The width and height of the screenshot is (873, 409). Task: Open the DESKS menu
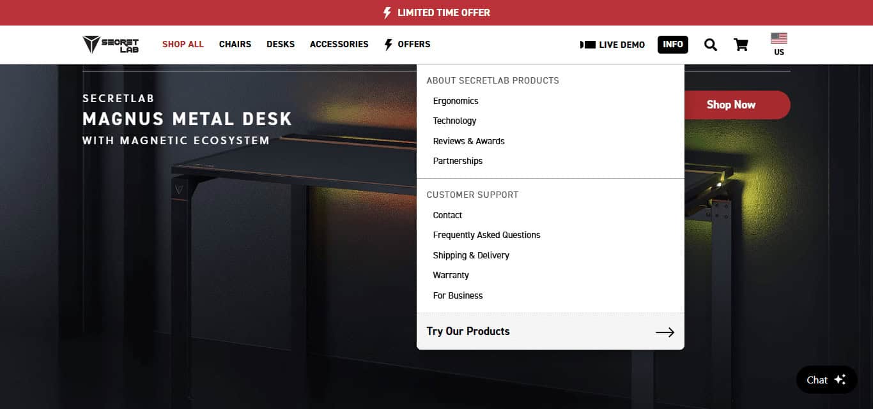tap(281, 44)
